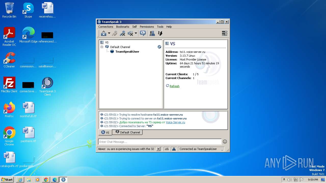The width and height of the screenshot is (326, 183).
Task: Open Windows Explorer folder from taskbar
Action: point(29,180)
